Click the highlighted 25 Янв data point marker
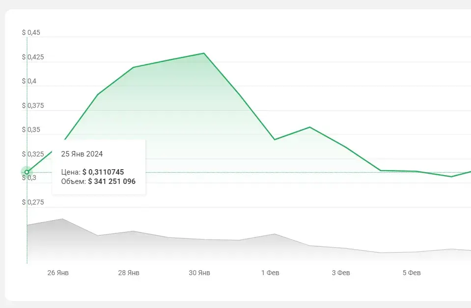 point(27,172)
